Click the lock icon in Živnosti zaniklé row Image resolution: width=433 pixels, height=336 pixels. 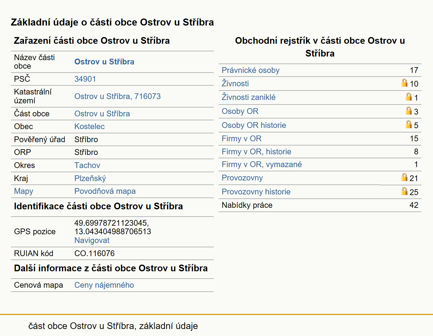click(x=409, y=97)
